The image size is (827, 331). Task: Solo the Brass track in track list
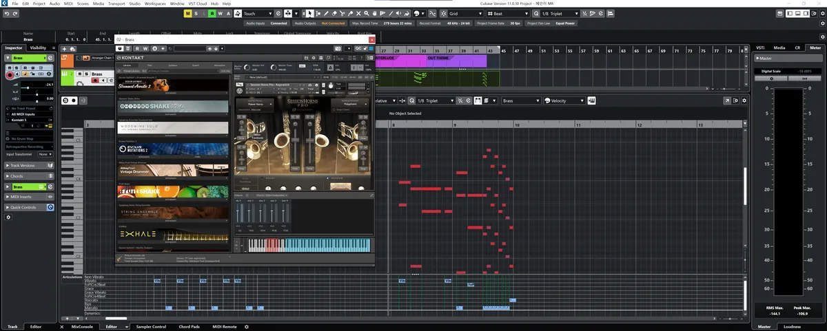[86, 74]
